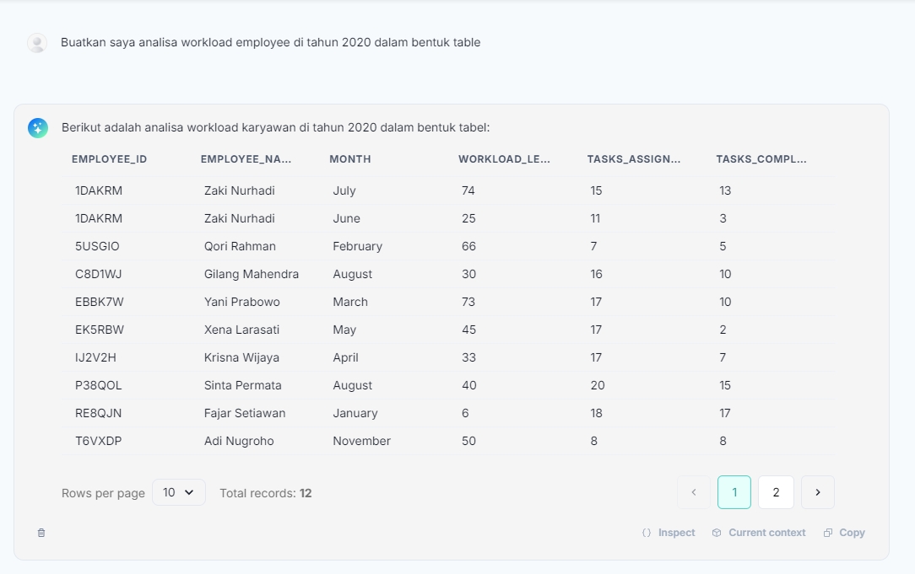Click the Gilang Mahendra name cell

click(x=252, y=274)
